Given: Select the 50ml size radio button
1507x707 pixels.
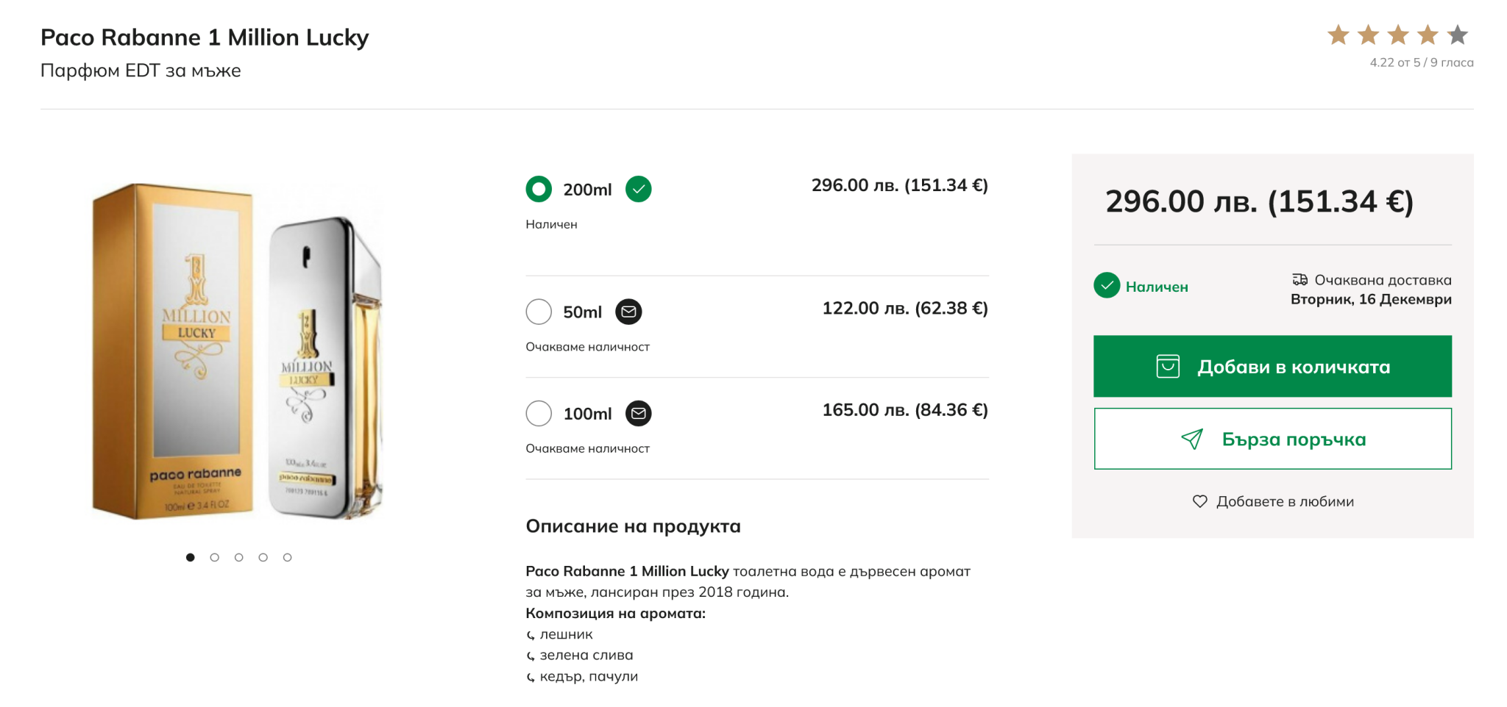Looking at the screenshot, I should coord(539,312).
